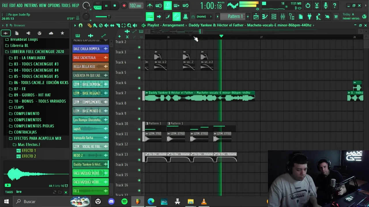Click the red record button
The height and width of the screenshot is (207, 369).
(124, 5)
